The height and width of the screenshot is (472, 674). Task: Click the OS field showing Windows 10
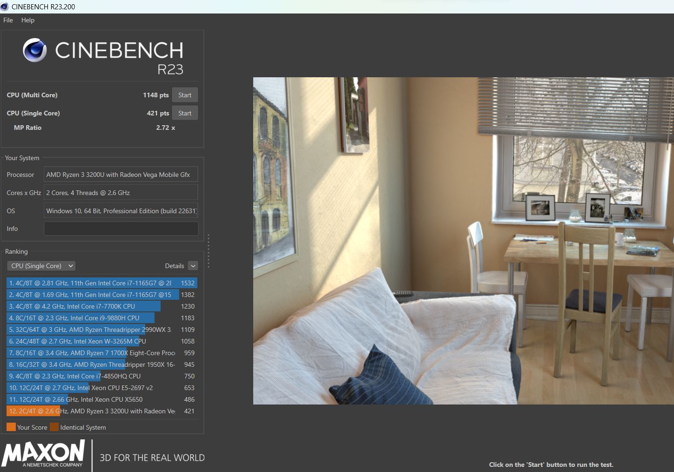point(121,211)
